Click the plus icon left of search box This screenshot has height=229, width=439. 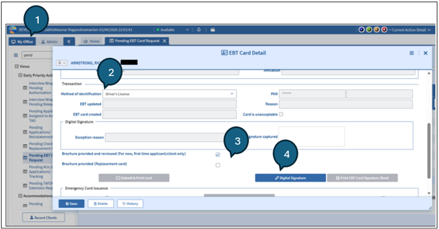[x=16, y=56]
